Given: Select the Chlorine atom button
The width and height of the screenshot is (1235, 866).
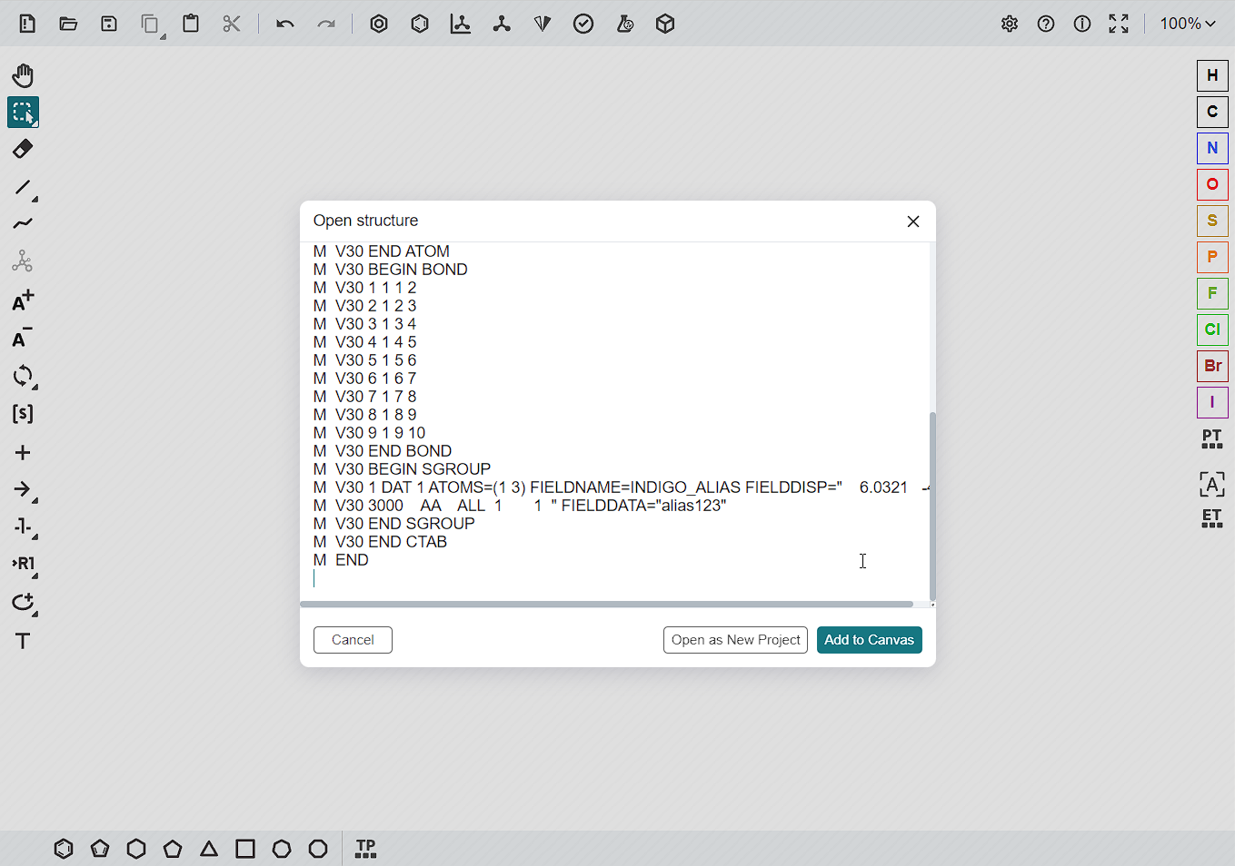Looking at the screenshot, I should tap(1212, 330).
